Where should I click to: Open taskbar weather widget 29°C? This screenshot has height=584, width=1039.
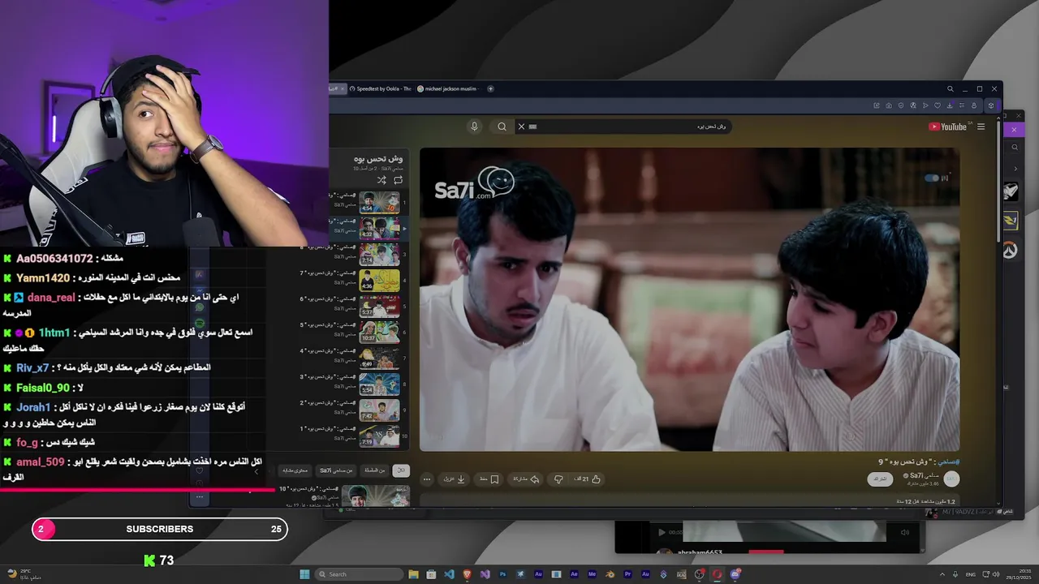click(23, 574)
